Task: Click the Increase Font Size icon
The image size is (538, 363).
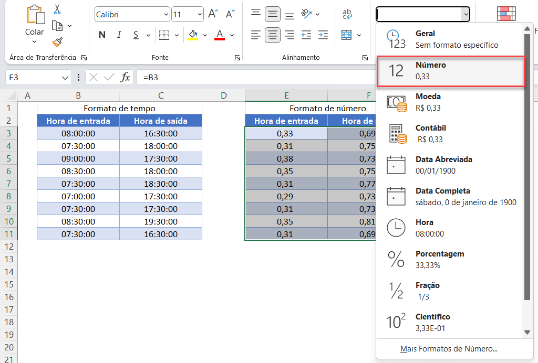Action: pos(213,14)
